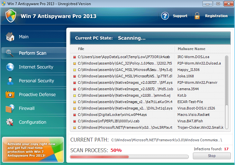Image resolution: width=235 pixels, height=165 pixels.
Task: Sort results by Malware Name column header
Action: point(191,49)
